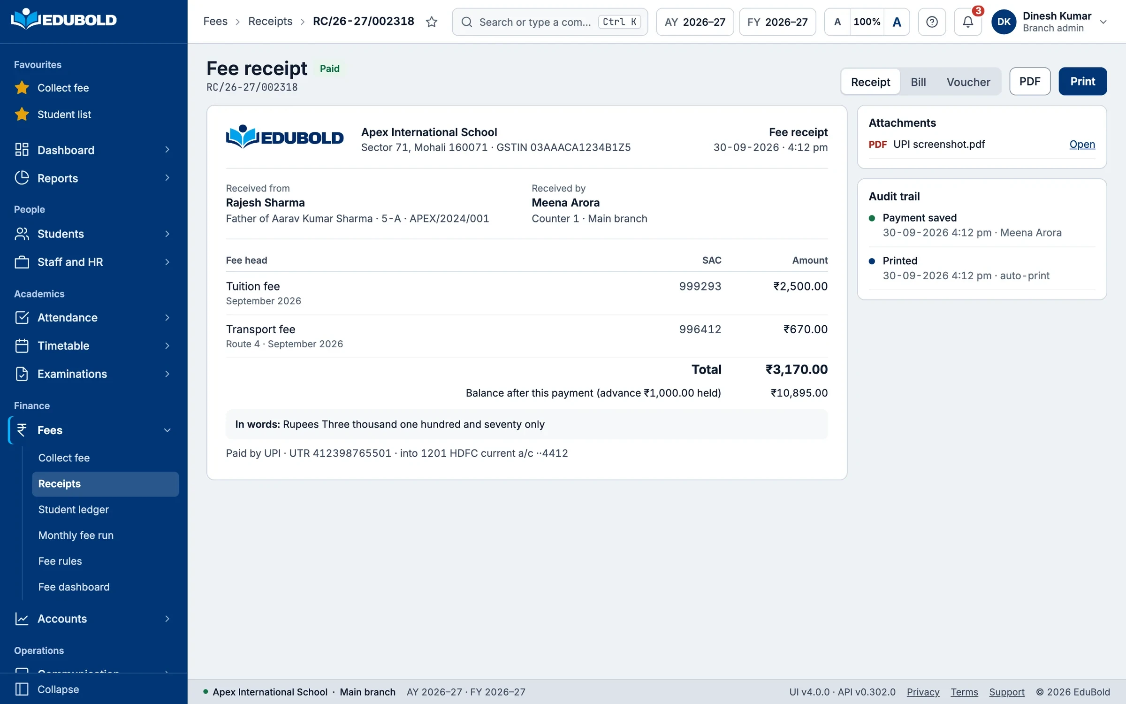Open the notifications bell
The image size is (1126, 704).
tap(967, 22)
